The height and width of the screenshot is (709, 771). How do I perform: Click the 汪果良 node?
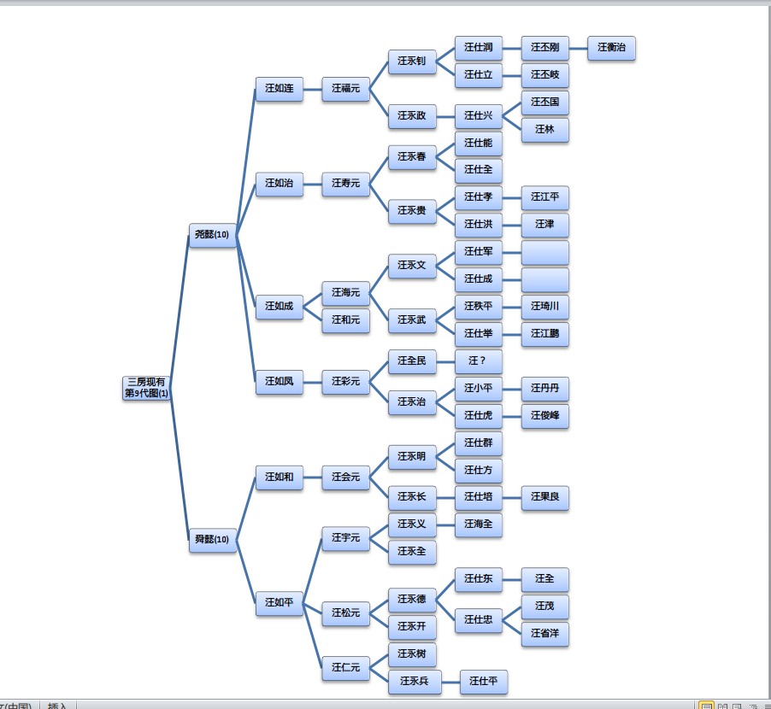click(544, 497)
